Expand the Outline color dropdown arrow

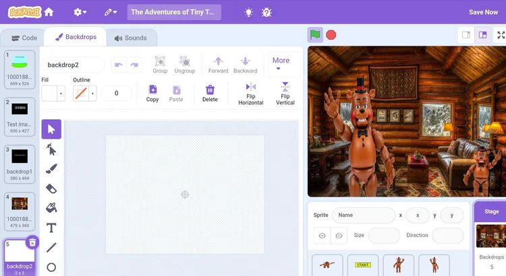pyautogui.click(x=92, y=94)
